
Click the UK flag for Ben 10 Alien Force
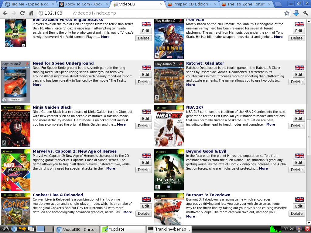click(x=147, y=24)
